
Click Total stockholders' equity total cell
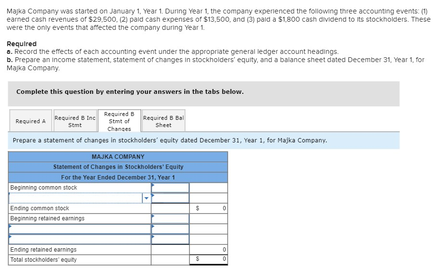(x=208, y=260)
